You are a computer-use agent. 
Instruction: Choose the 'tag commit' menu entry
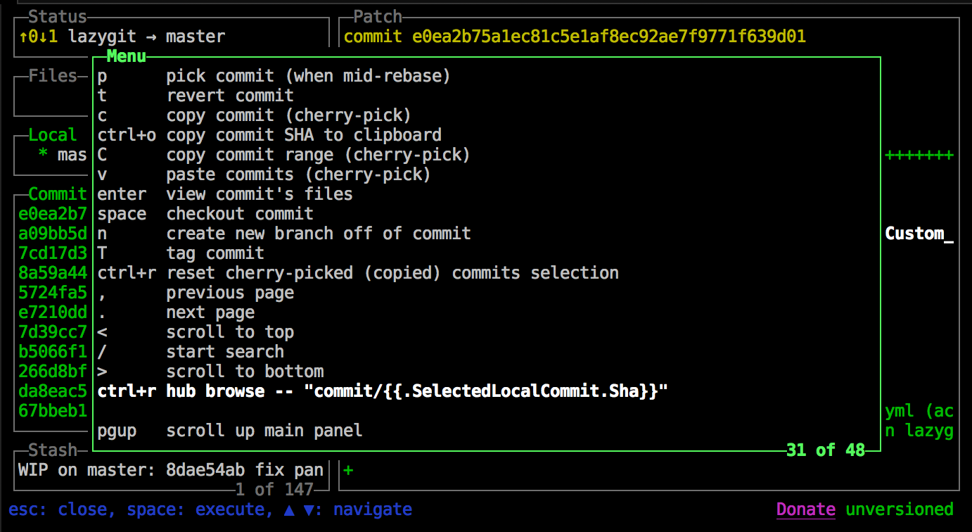coord(487,253)
